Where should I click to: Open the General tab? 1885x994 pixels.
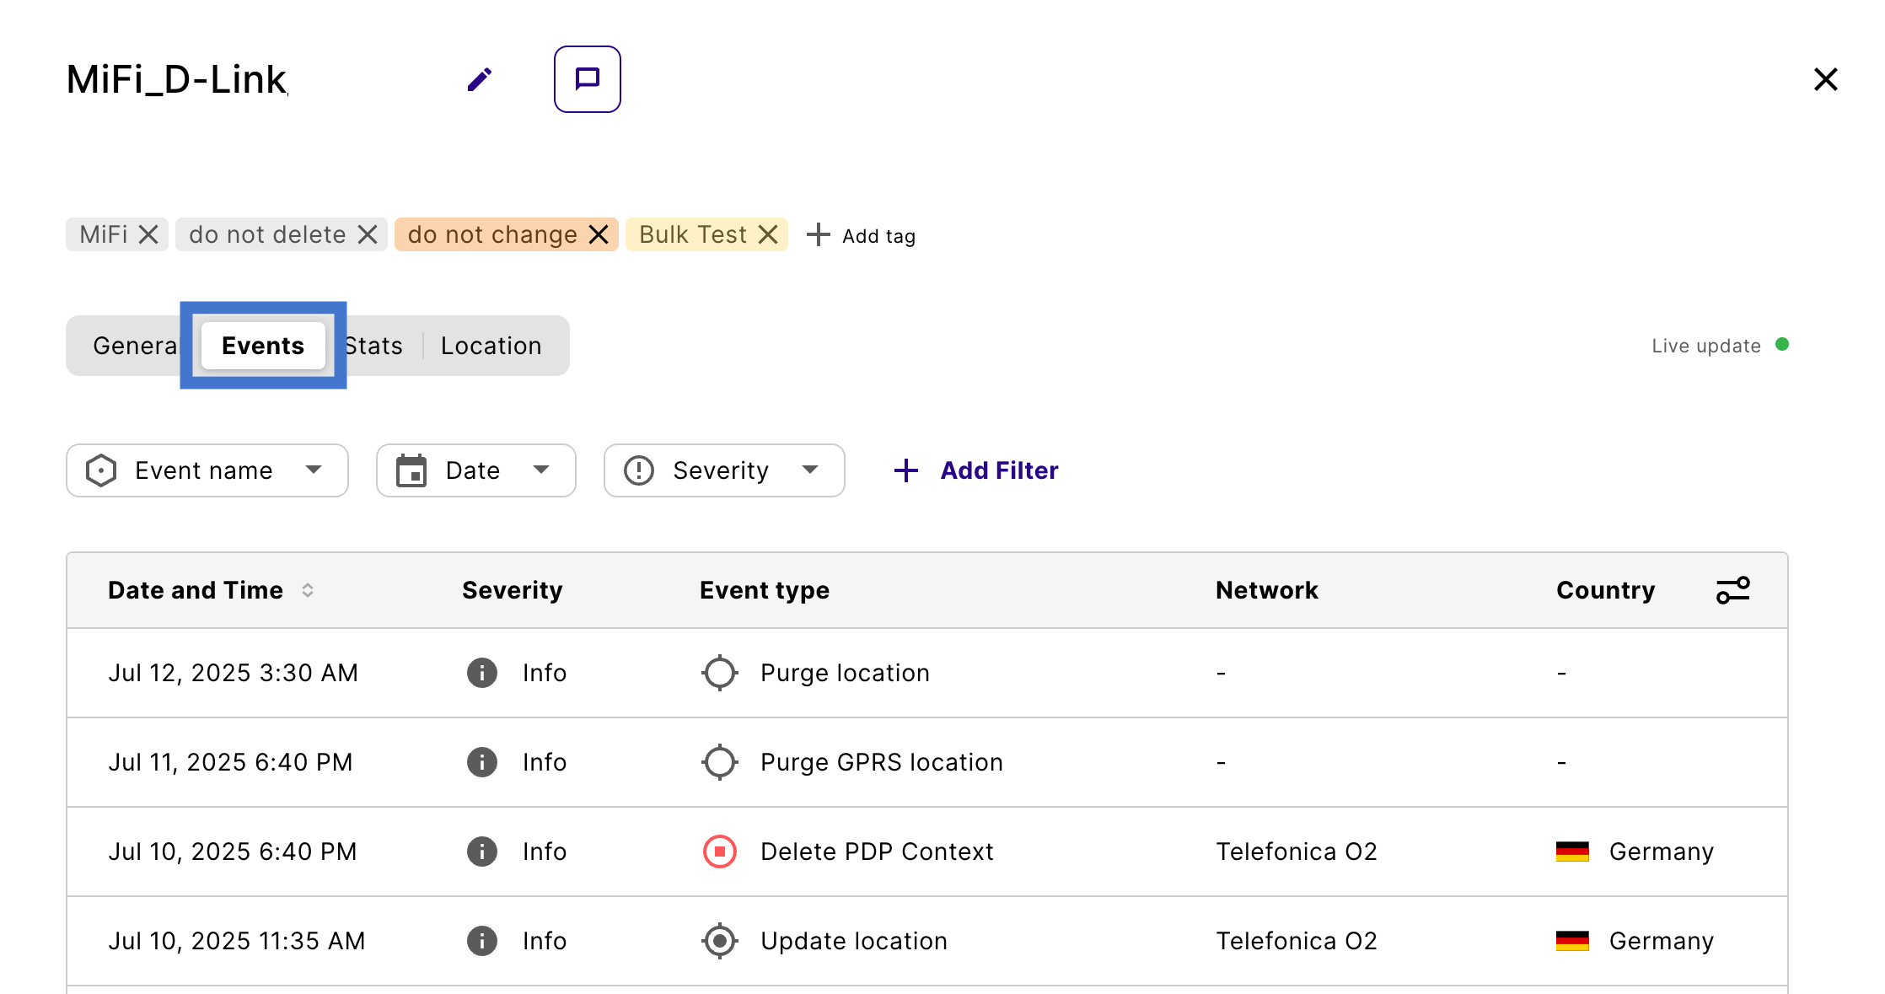click(135, 346)
